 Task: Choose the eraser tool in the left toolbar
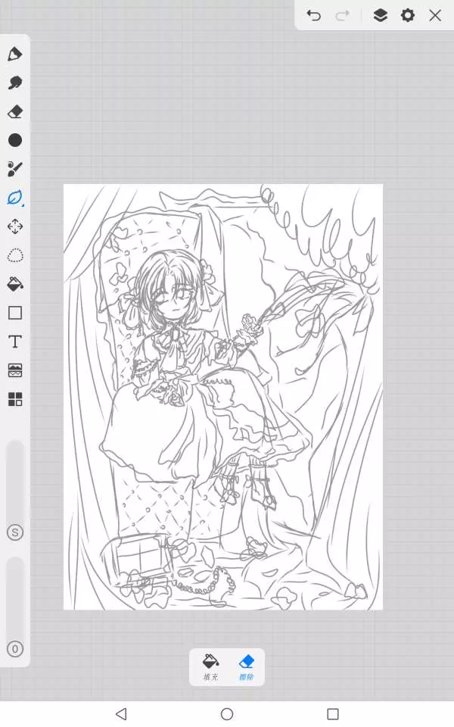(14, 111)
